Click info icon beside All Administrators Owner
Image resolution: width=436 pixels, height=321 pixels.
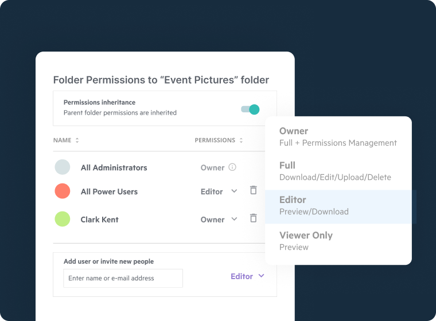click(x=232, y=167)
